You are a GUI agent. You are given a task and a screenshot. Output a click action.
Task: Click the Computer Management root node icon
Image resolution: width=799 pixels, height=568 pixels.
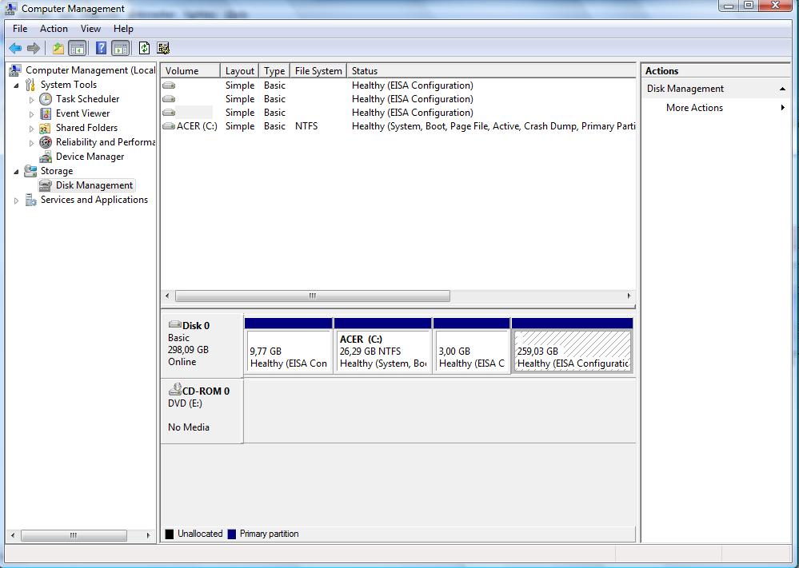point(15,70)
